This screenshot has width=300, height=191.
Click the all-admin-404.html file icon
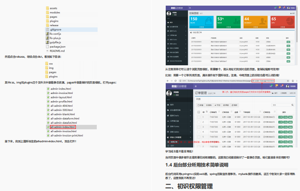[x=48, y=106]
